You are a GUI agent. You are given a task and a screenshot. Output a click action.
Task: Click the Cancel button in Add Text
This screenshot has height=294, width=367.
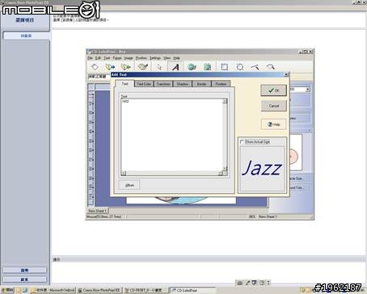tap(273, 106)
